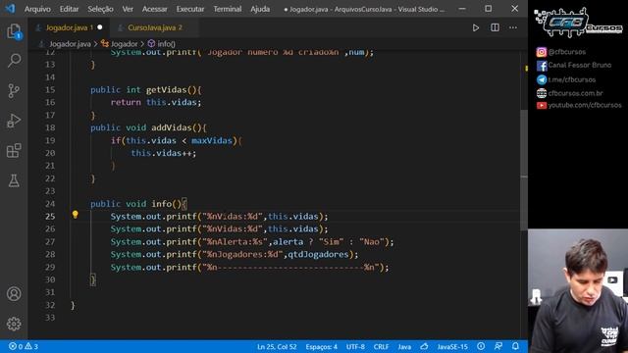Click the info circle icon near JavaSE-15

pyautogui.click(x=481, y=346)
